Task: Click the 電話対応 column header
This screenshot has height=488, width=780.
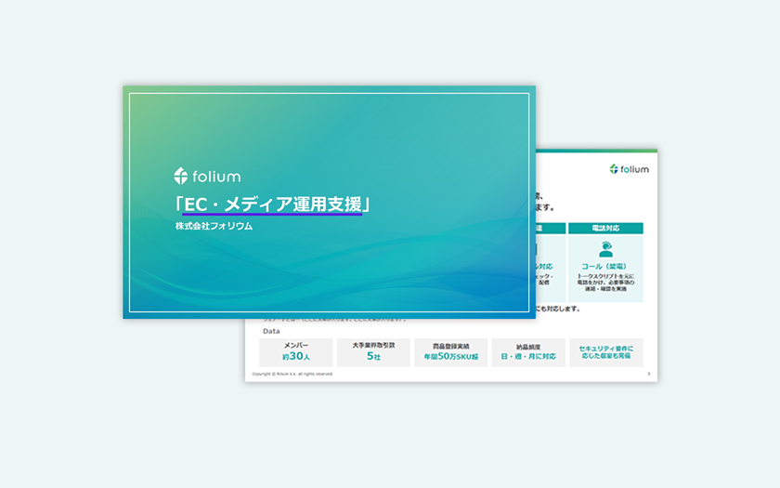Action: point(605,228)
